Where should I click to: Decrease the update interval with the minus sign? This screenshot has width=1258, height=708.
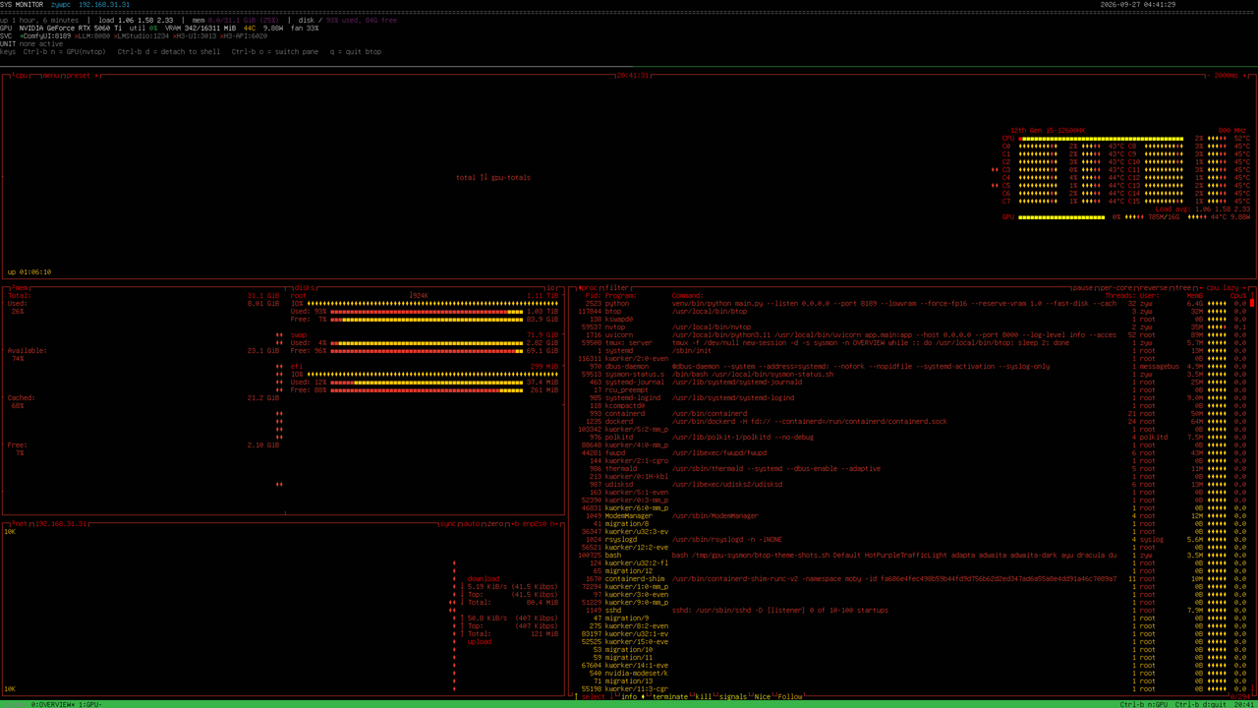tap(1207, 75)
